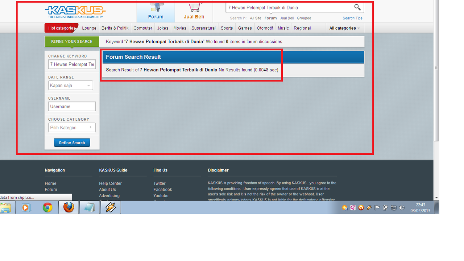Open Facebook link in Find Us
464x261 pixels.
pyautogui.click(x=163, y=190)
